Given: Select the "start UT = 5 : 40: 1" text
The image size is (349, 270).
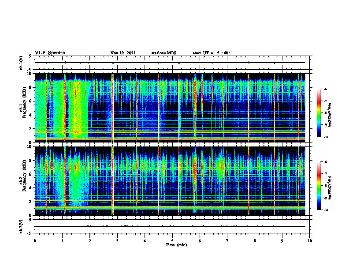Looking at the screenshot, I should (x=213, y=53).
